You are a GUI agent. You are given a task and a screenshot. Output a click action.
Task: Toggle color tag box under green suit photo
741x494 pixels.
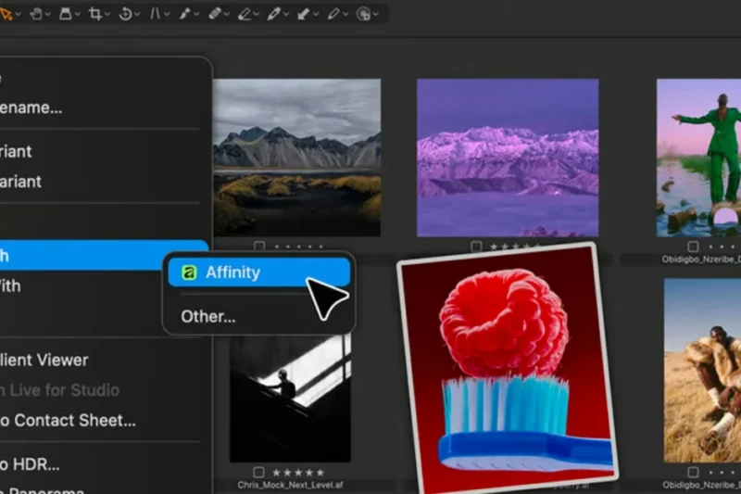coord(693,247)
